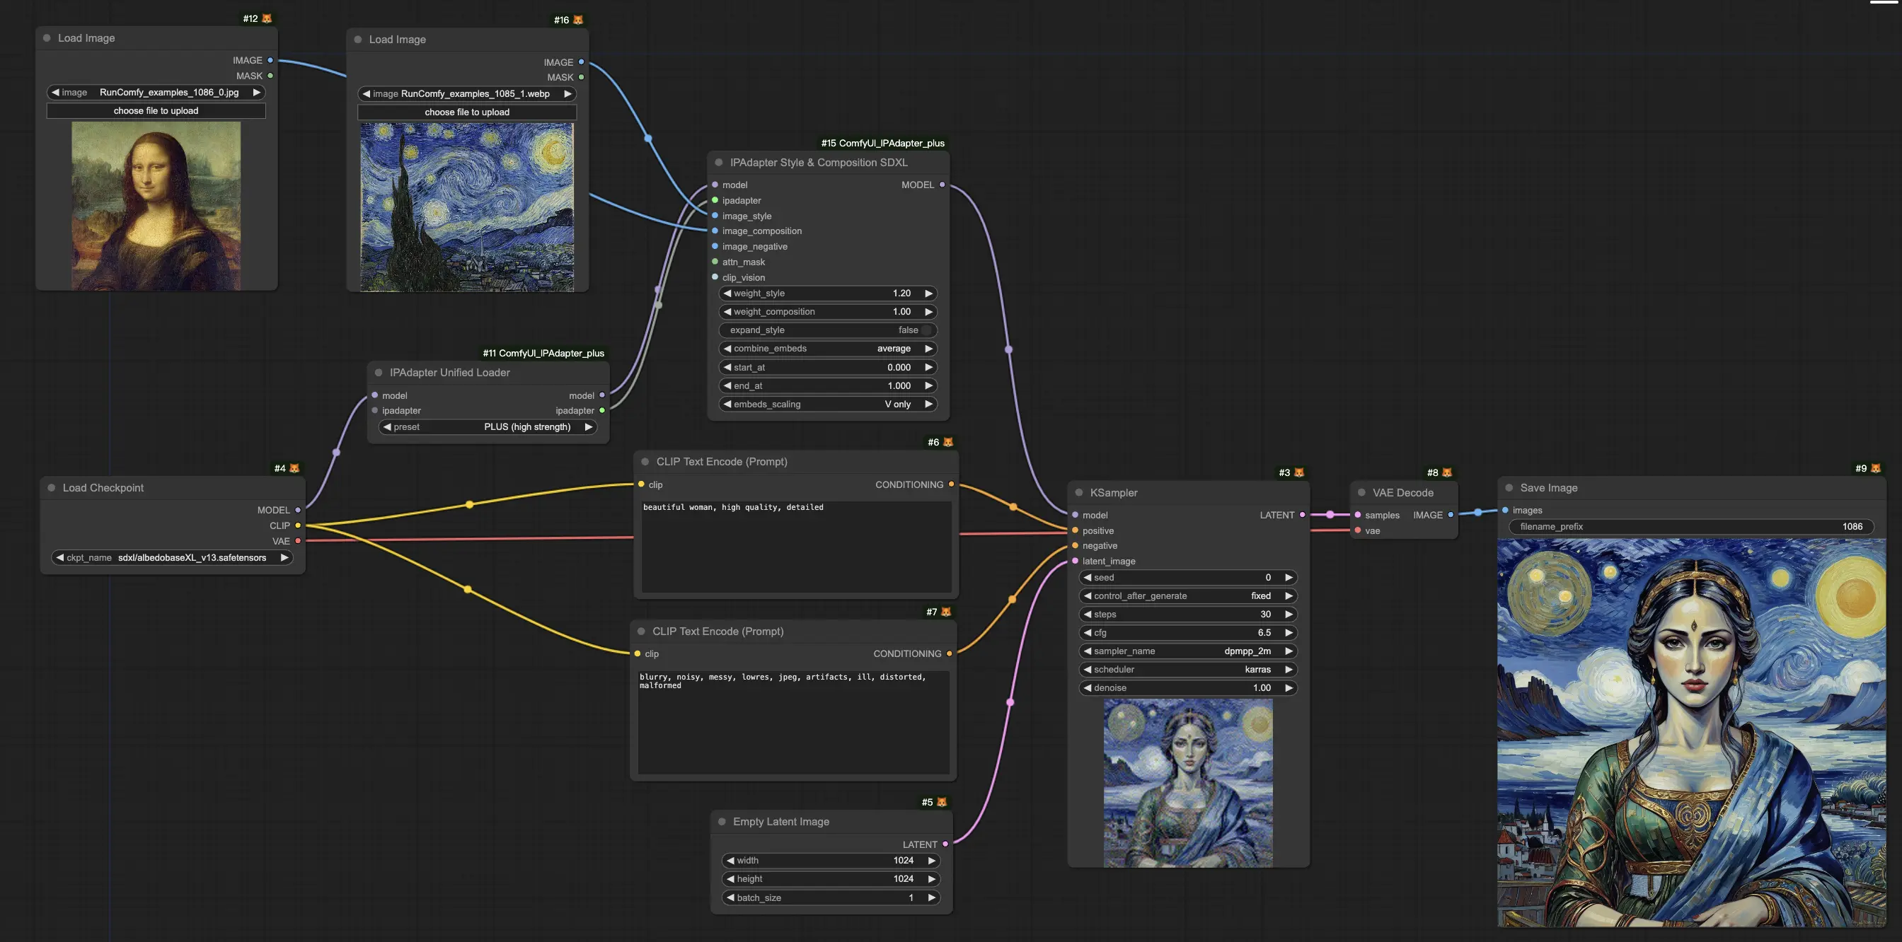Collapse the positive CLIP Text Encode node dot

pyautogui.click(x=645, y=461)
